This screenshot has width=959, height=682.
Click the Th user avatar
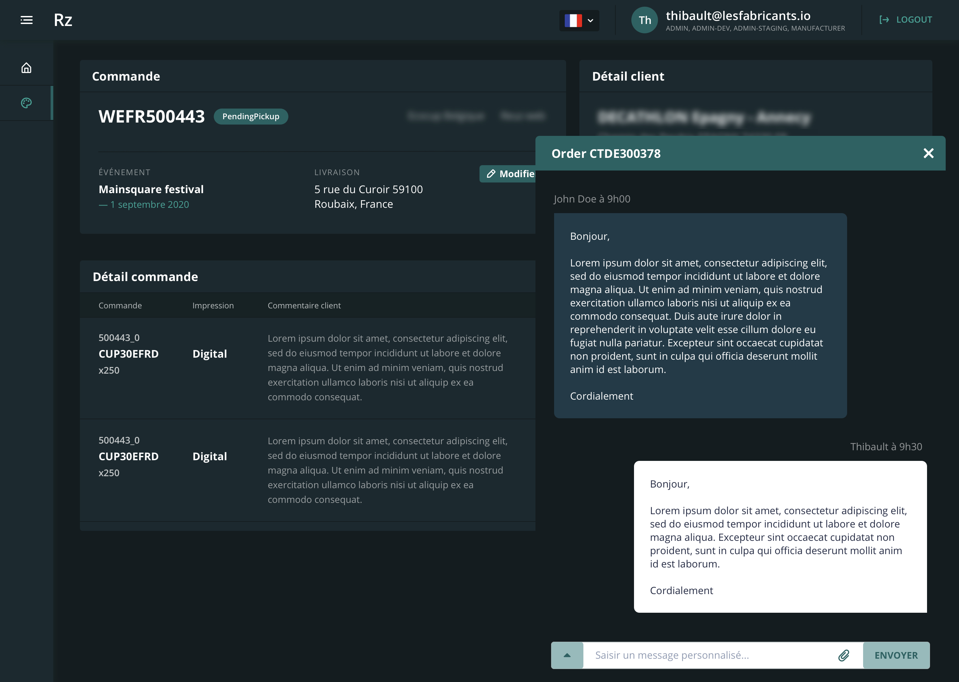pos(645,20)
